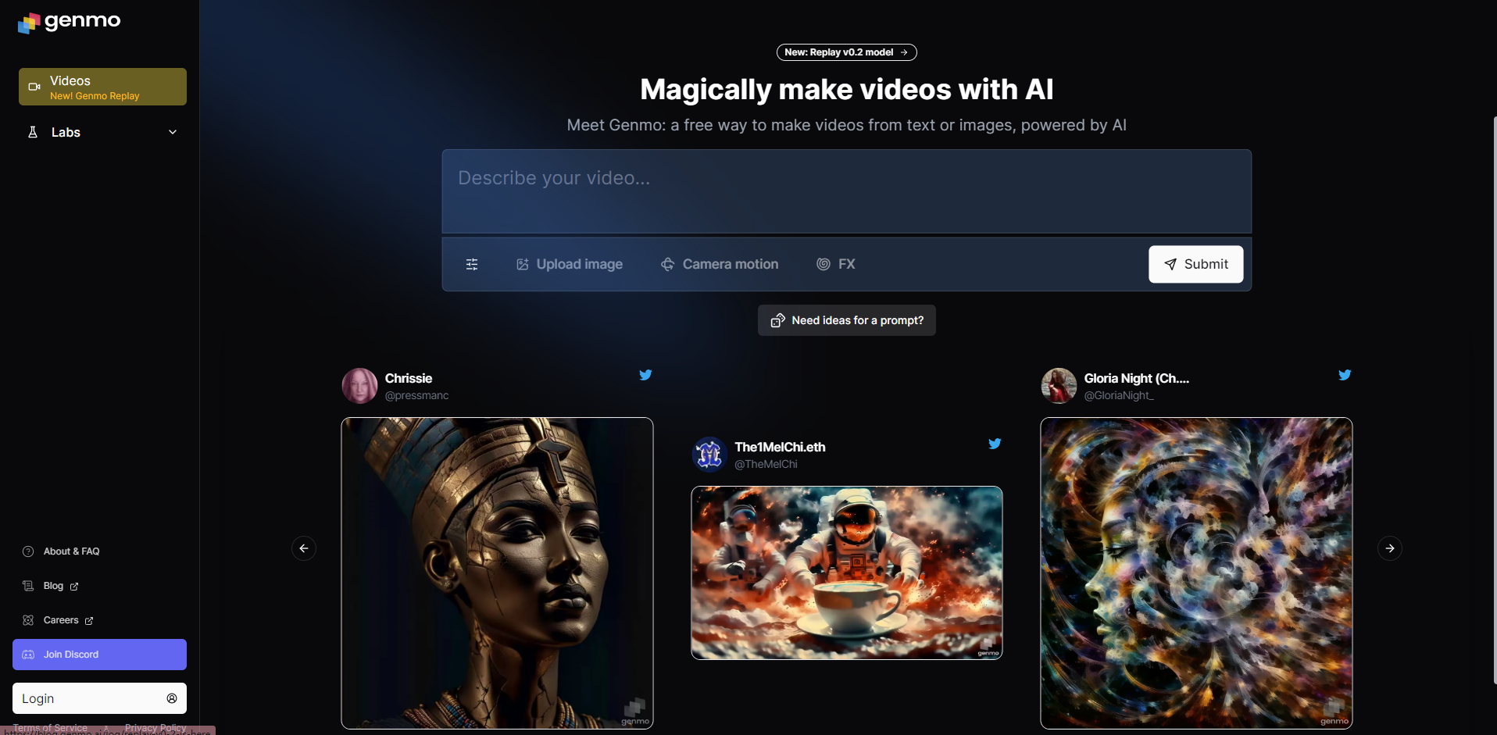Open the video settings sliders icon
Screen dimensions: 1497x735
472,265
